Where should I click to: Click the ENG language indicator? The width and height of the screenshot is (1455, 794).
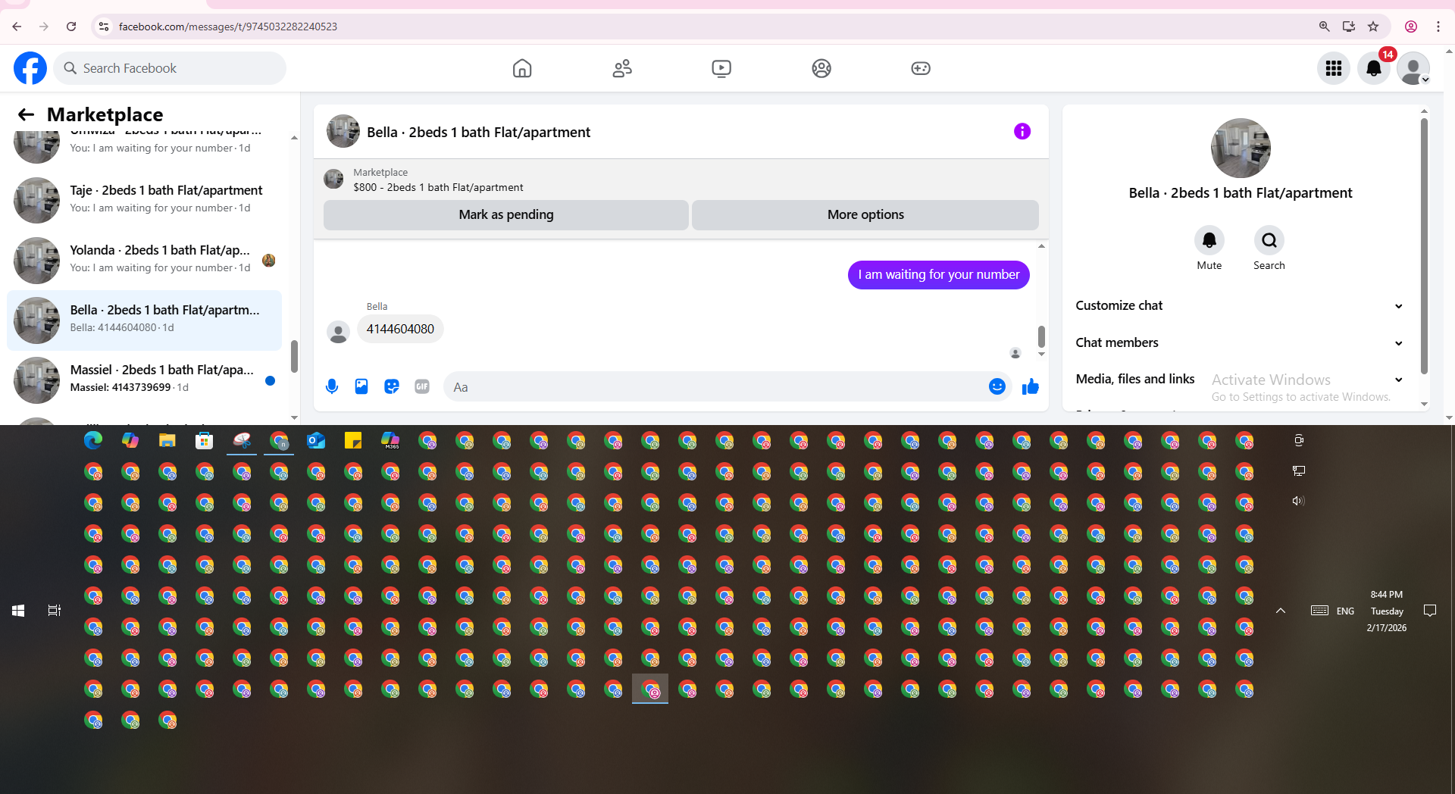(1345, 611)
